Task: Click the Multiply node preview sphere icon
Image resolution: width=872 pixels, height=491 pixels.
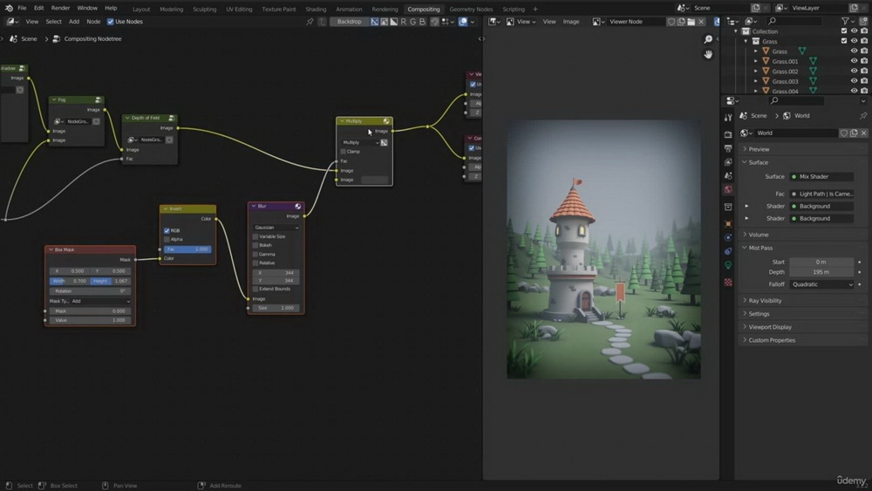Action: tap(386, 121)
